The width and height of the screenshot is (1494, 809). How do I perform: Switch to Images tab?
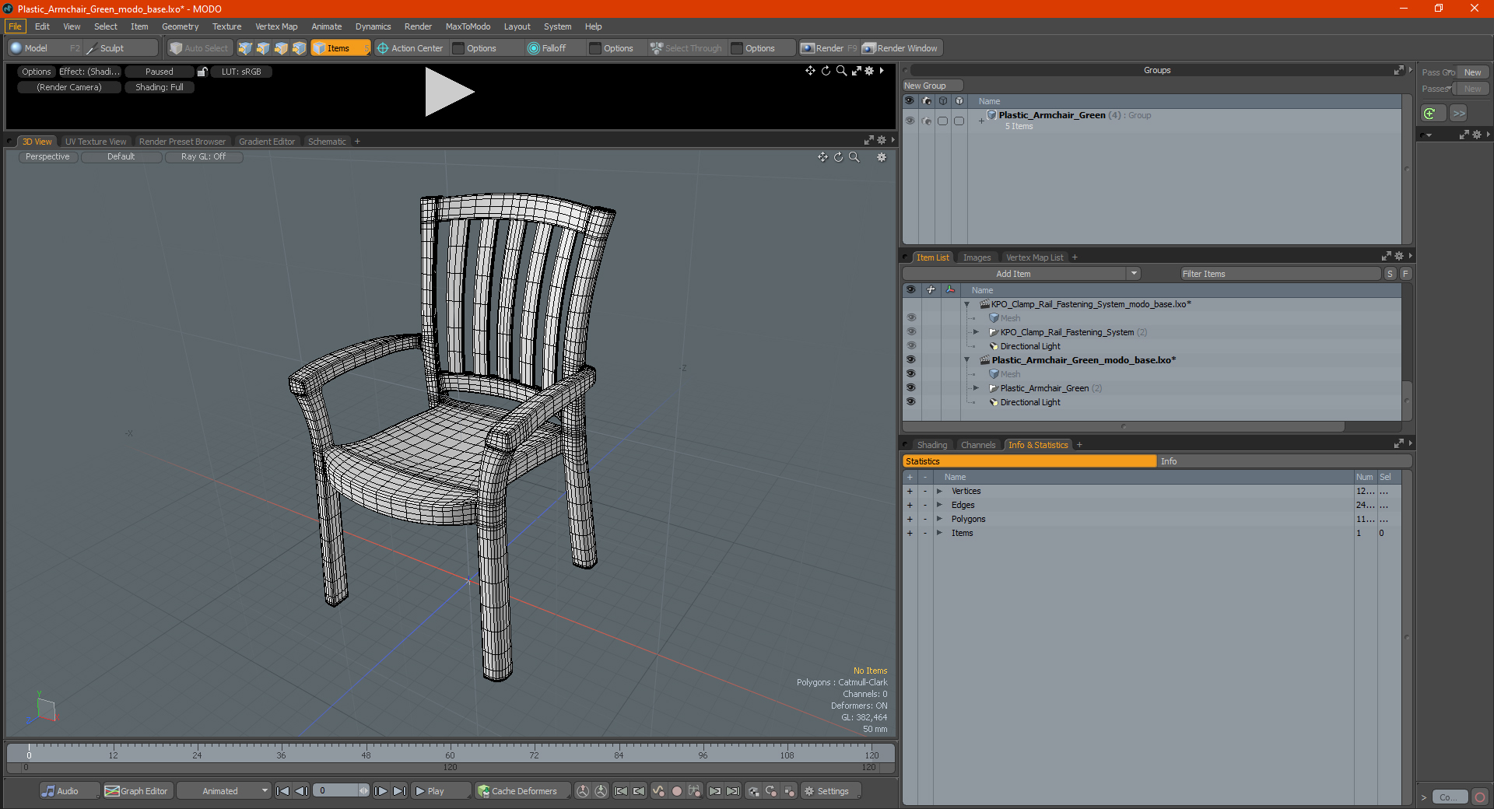pyautogui.click(x=977, y=257)
